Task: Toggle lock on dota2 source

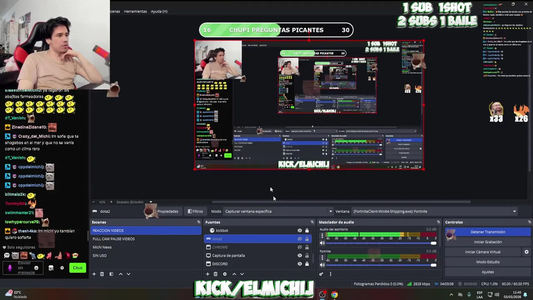Action: [x=307, y=239]
